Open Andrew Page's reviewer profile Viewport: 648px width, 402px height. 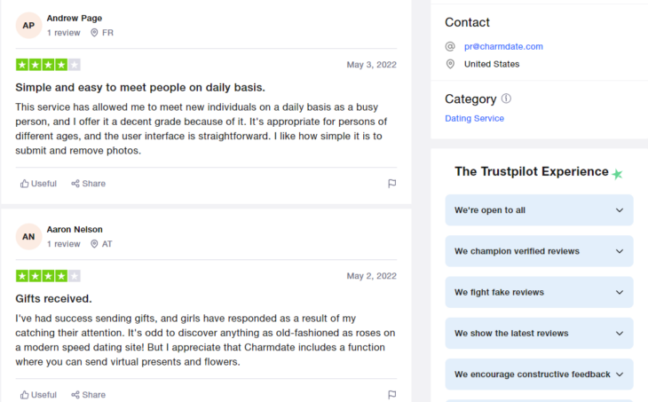[x=74, y=18]
